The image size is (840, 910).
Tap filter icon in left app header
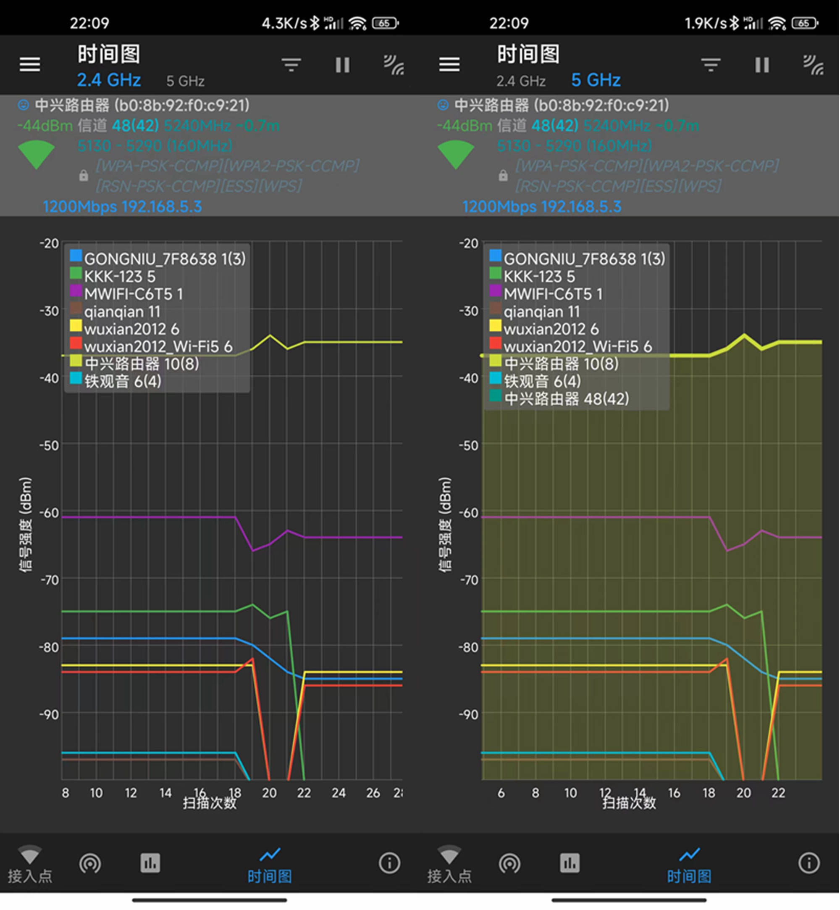pyautogui.click(x=291, y=65)
